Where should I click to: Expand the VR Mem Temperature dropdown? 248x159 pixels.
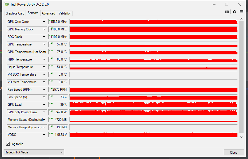[x=44, y=82]
